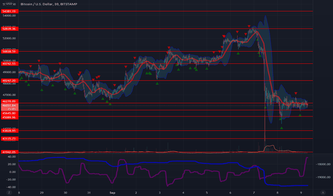
Task: Select the 50828.59 price level label
Action: [10, 51]
